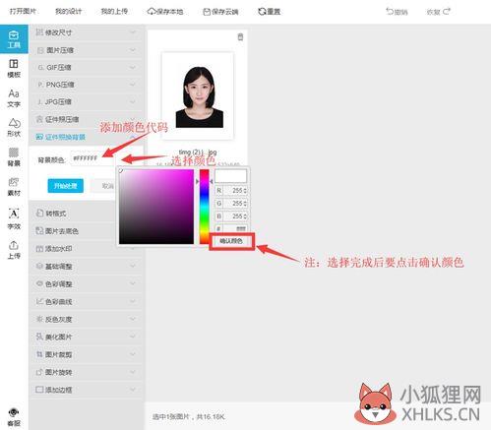Screen dimensions: 491x430
Task: Open the 模板 templates sidebar icon
Action: 14,68
